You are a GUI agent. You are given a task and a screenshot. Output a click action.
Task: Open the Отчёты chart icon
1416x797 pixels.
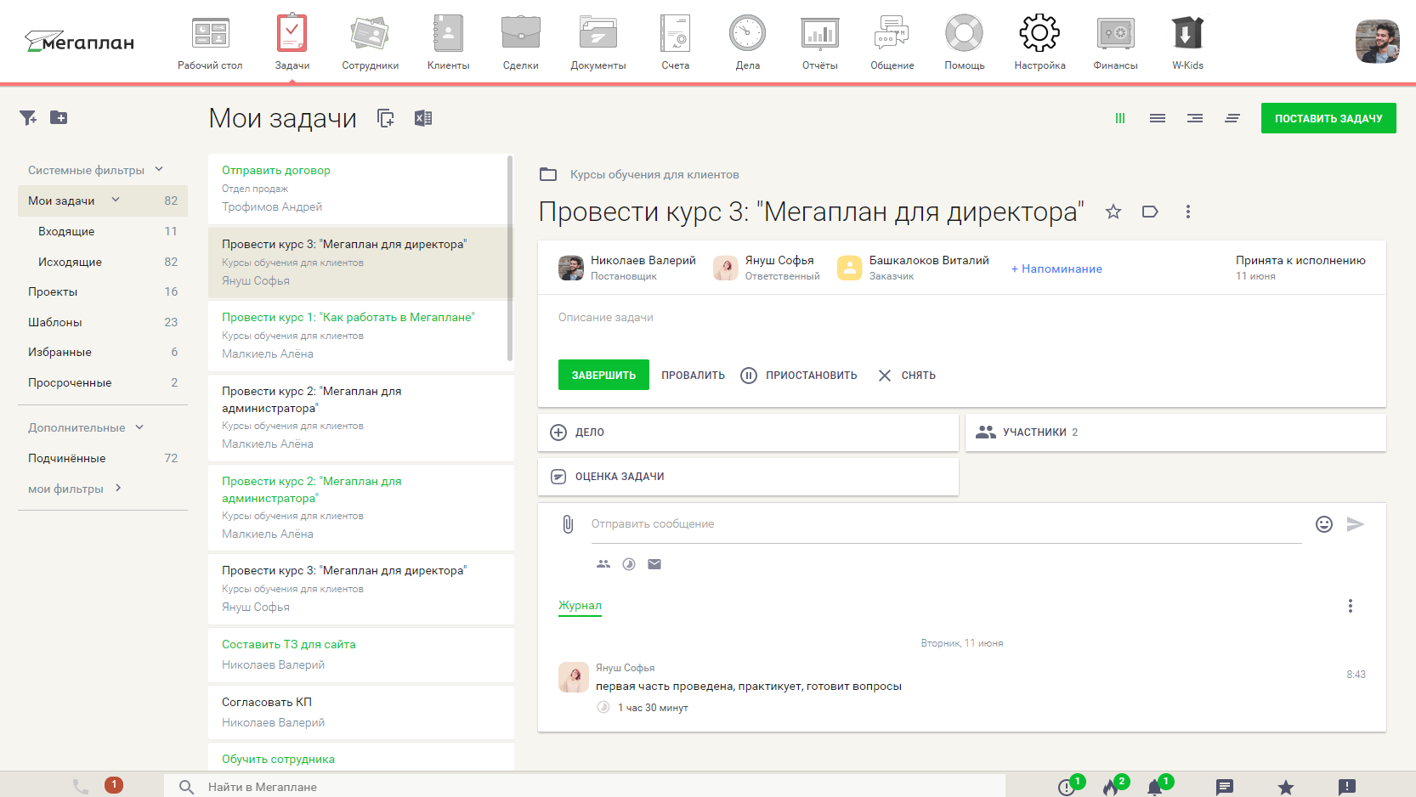(820, 34)
